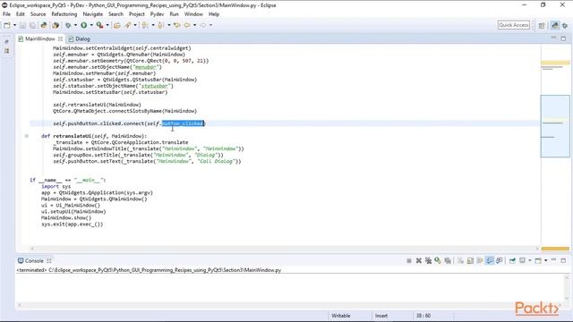Switch to the Dialog editor tab
The image size is (573, 322).
[x=80, y=38]
